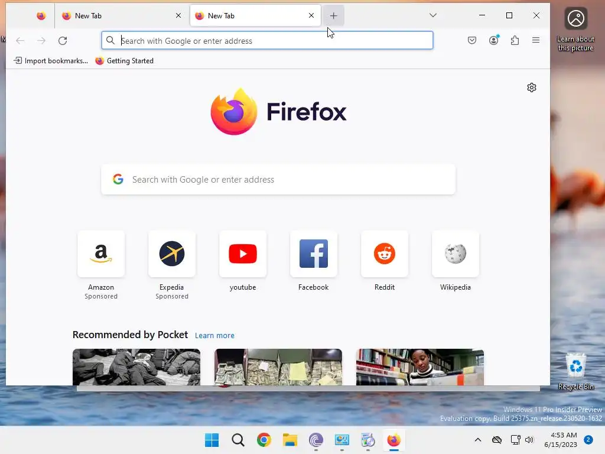
Task: Open the hamburger application menu
Action: pos(536,40)
